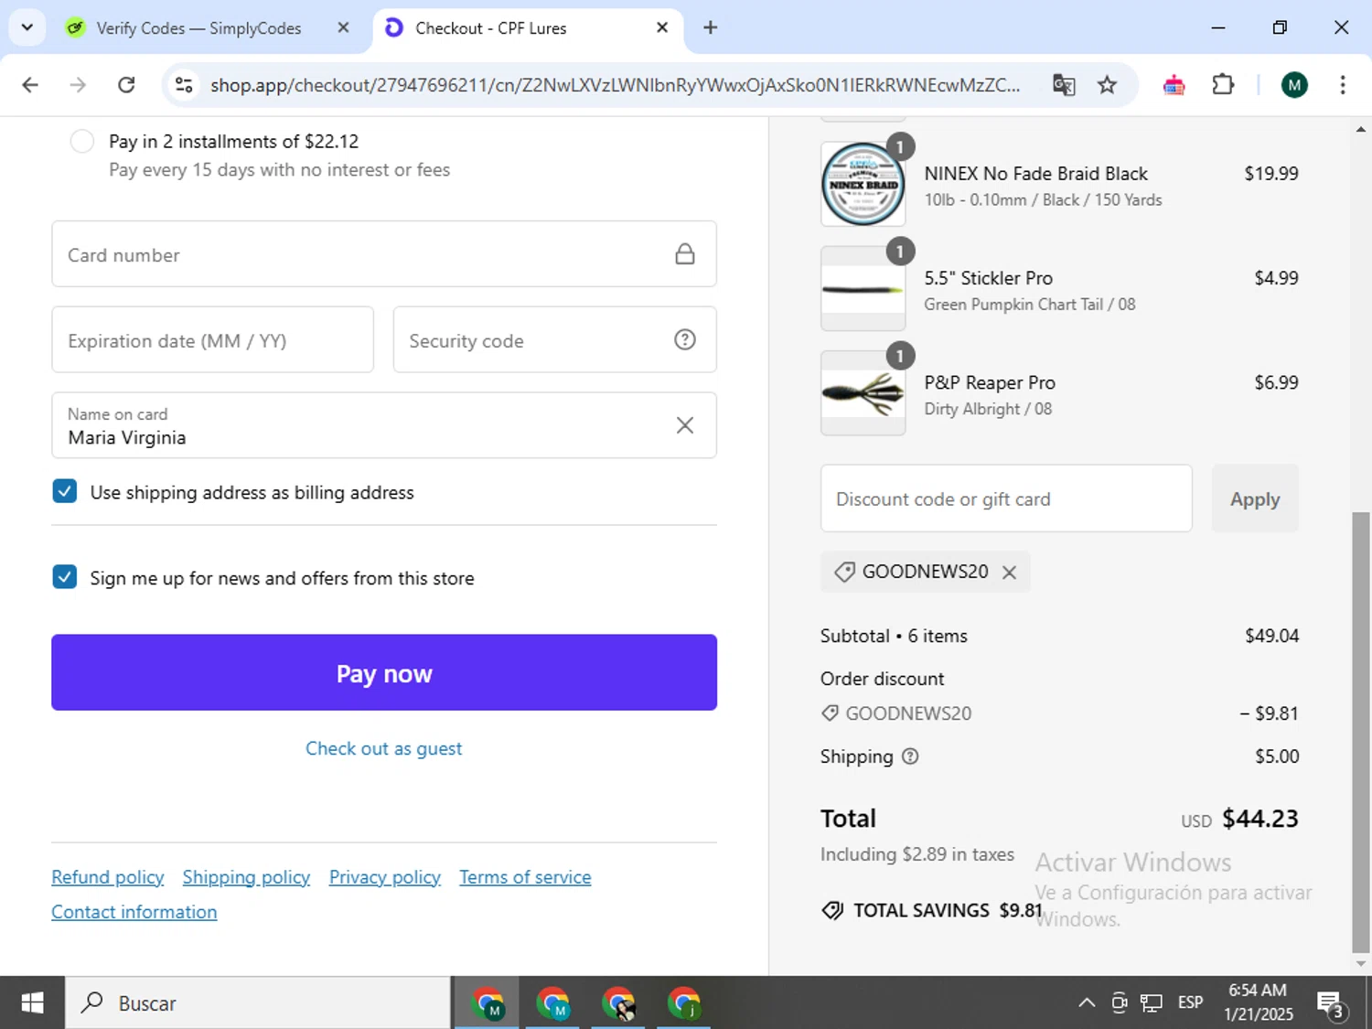This screenshot has width=1372, height=1029.
Task: Click the Shipping info help icon
Action: coord(910,756)
